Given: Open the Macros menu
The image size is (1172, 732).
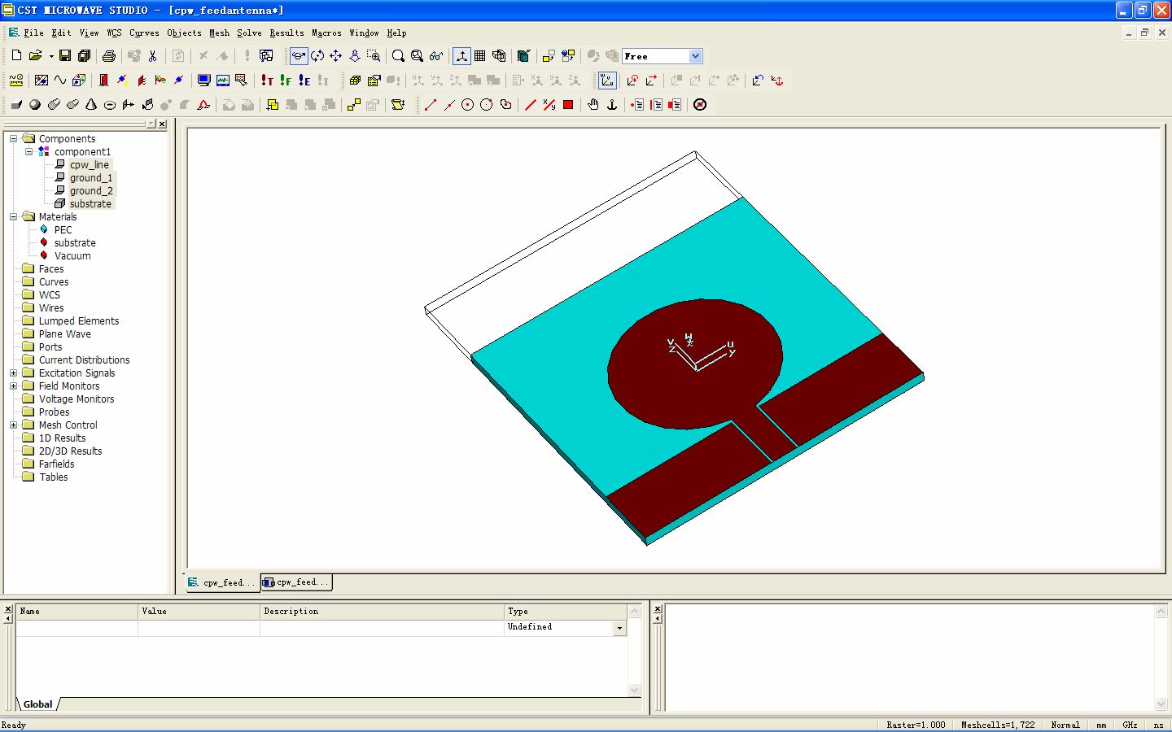Looking at the screenshot, I should click(326, 33).
